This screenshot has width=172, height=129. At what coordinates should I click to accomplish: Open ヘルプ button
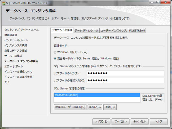(x=159, y=122)
